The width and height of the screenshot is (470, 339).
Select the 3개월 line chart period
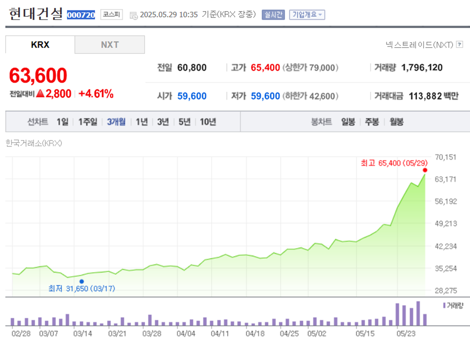[116, 122]
